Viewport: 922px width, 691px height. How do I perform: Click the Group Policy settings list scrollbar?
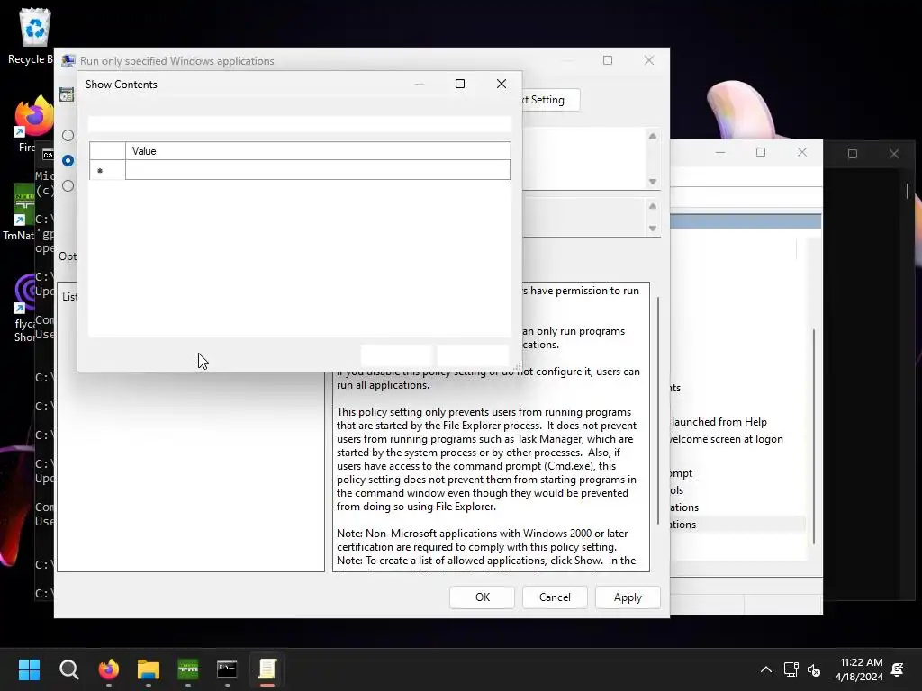click(x=814, y=437)
